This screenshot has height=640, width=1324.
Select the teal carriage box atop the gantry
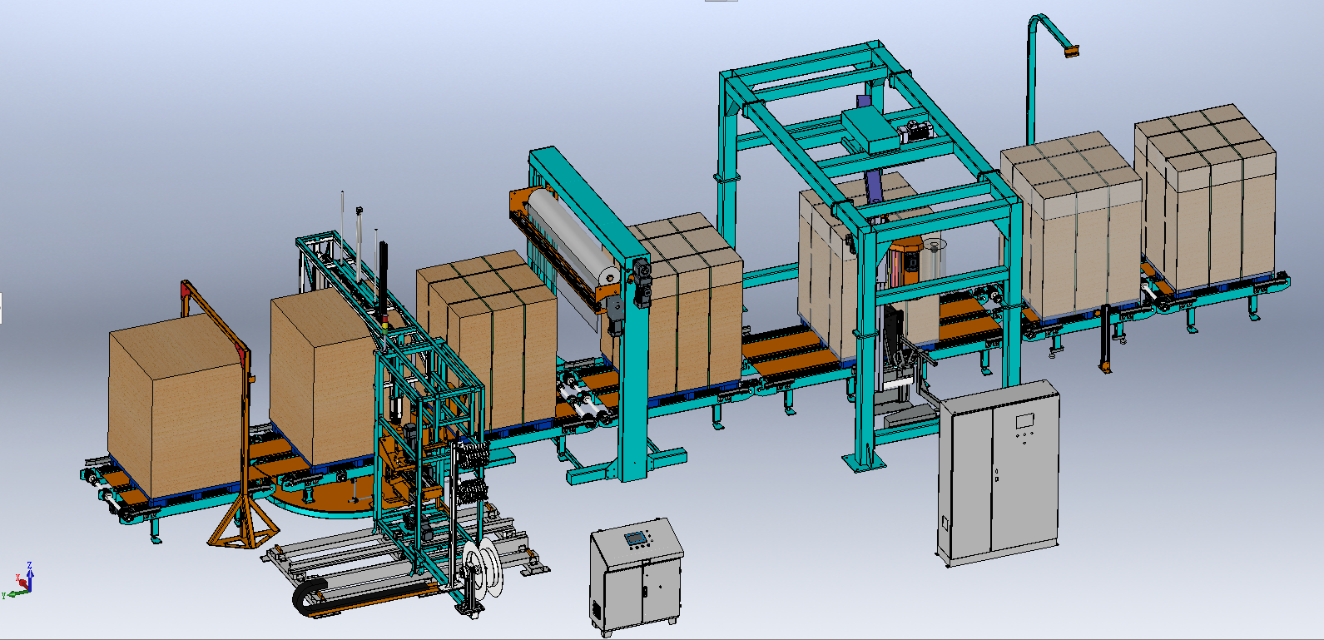(869, 129)
